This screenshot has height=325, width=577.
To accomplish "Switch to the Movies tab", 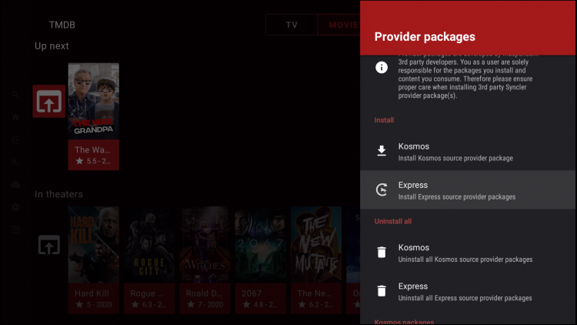I will (x=339, y=25).
